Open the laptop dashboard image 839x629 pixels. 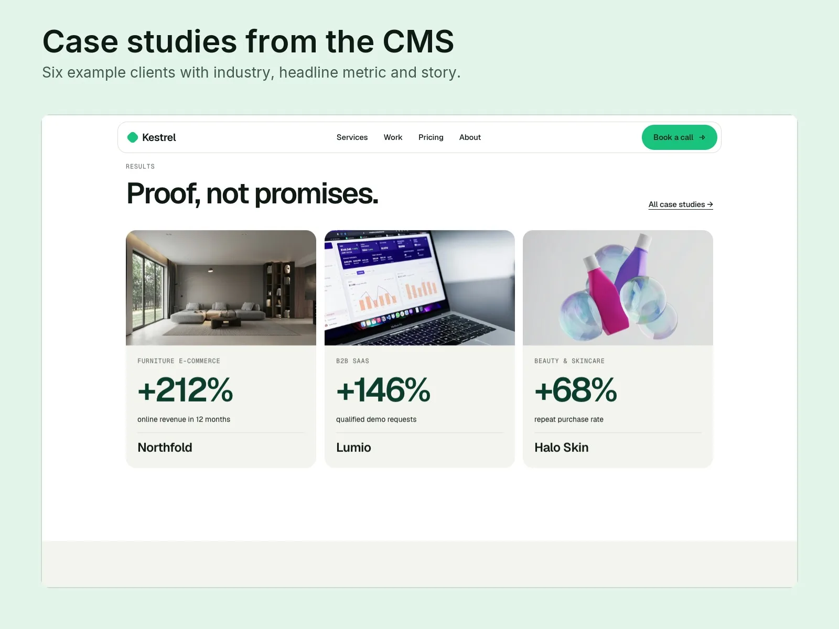419,288
